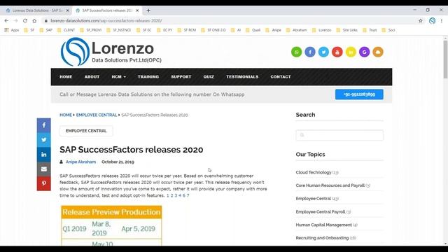Open the Twitter circle icon in header

coord(323,52)
